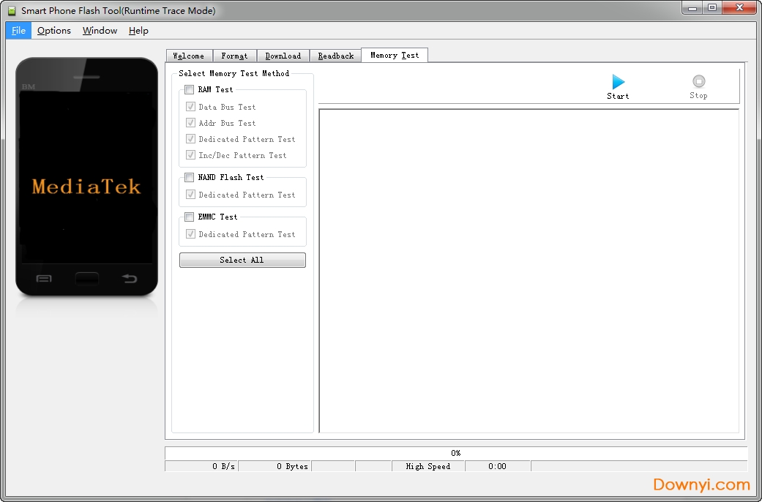Click inside the empty test output area

(x=528, y=271)
